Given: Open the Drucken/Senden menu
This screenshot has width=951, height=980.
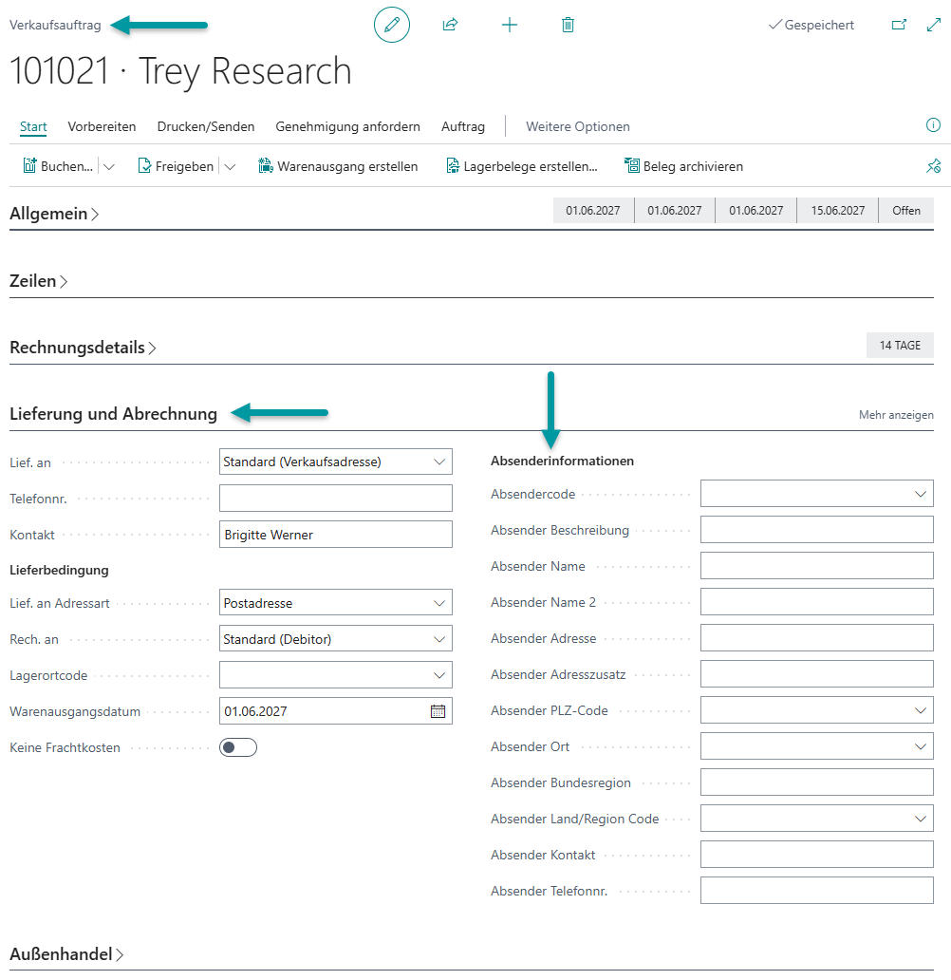Looking at the screenshot, I should tap(206, 126).
